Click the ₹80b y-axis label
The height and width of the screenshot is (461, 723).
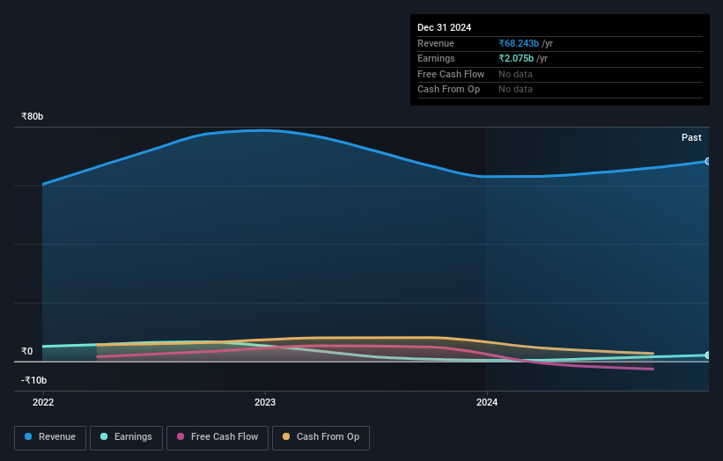coord(32,116)
